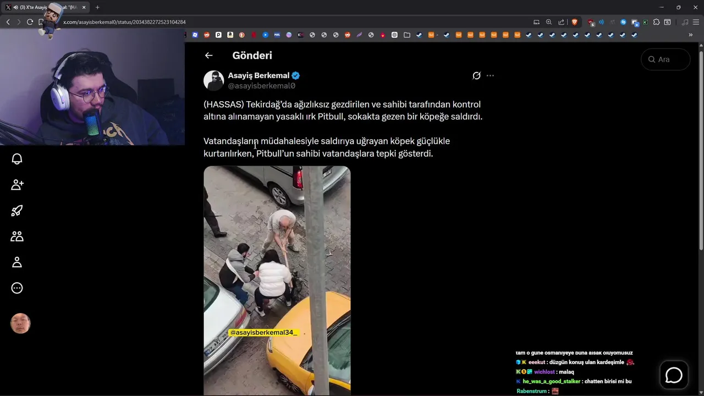Image resolution: width=704 pixels, height=396 pixels.
Task: Open Profile icon in X sidebar
Action: pos(17,262)
